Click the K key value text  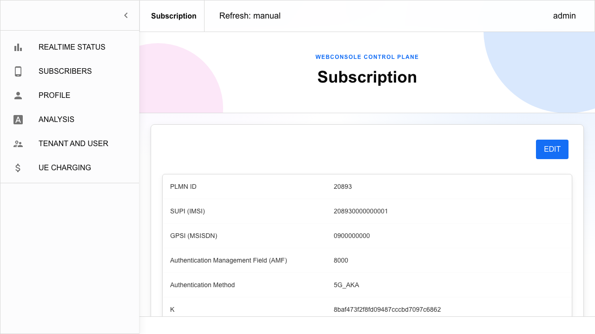tap(387, 309)
